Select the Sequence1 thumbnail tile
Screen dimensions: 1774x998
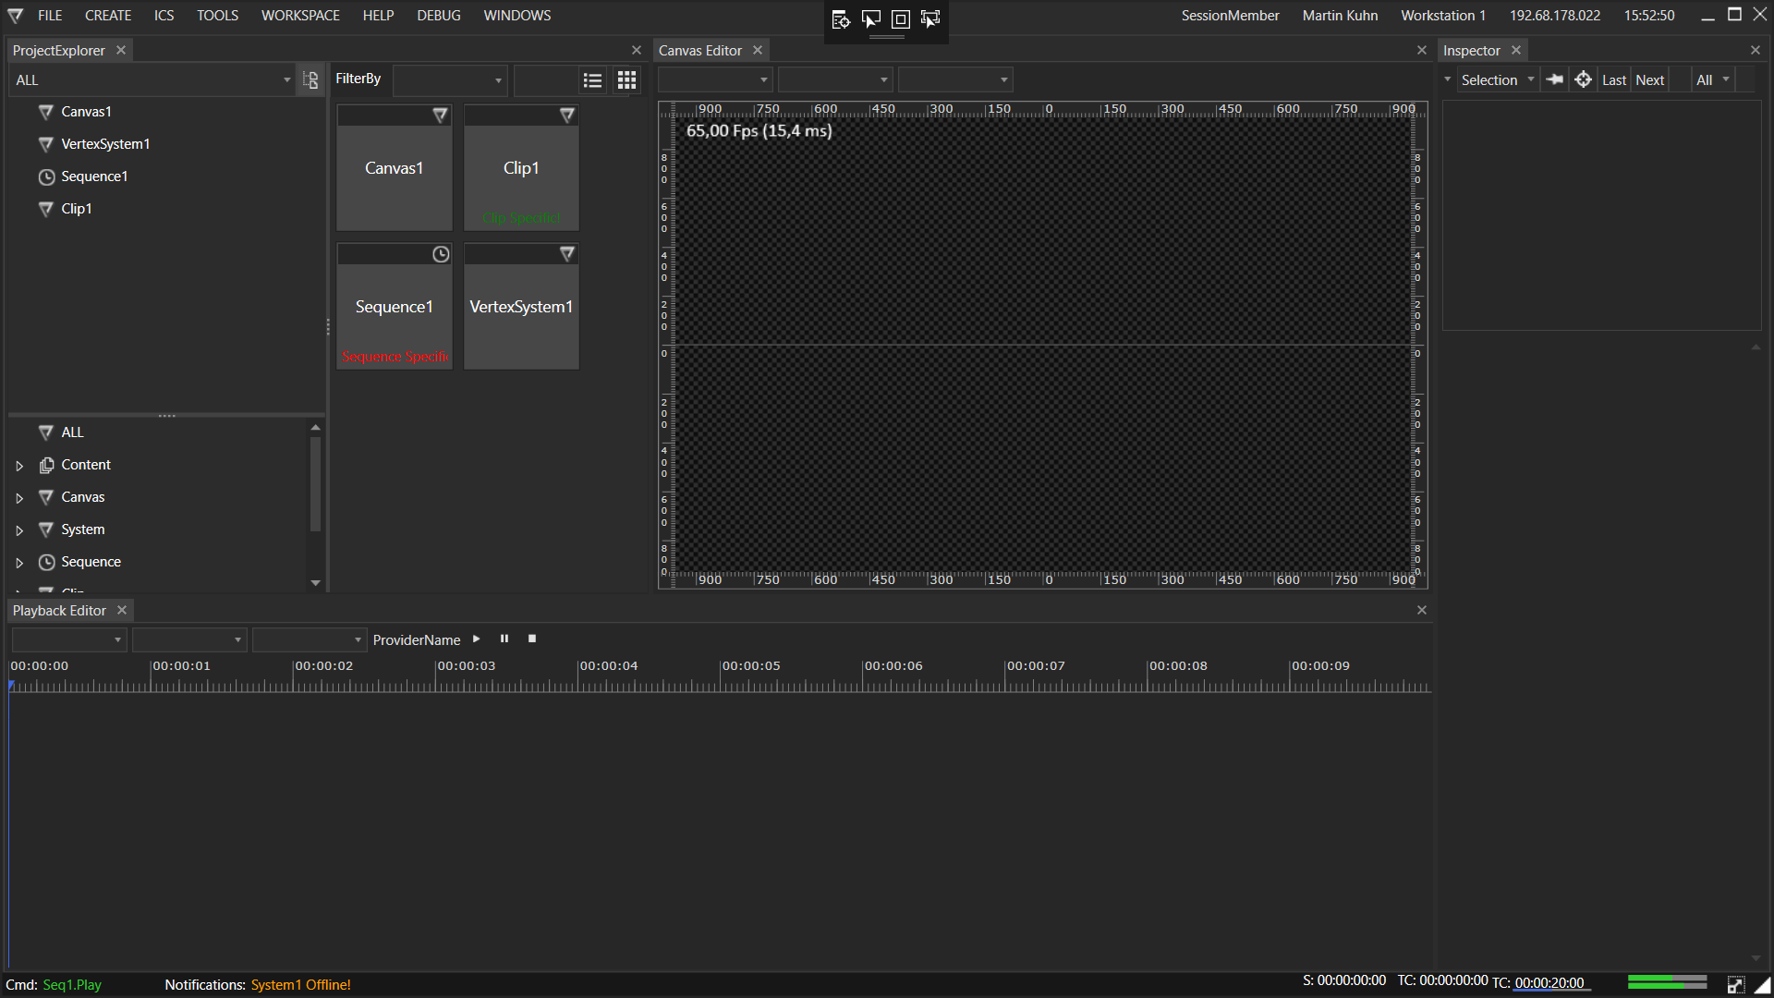395,307
